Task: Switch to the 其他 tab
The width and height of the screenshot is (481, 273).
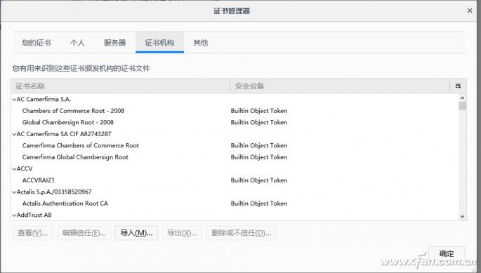Action: tap(201, 43)
